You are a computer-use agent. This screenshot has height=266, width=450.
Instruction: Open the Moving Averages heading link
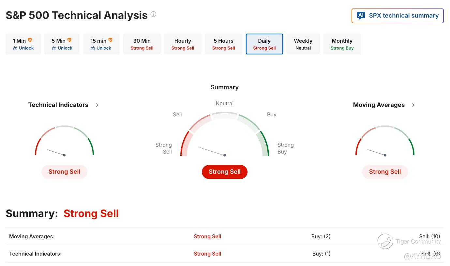379,105
